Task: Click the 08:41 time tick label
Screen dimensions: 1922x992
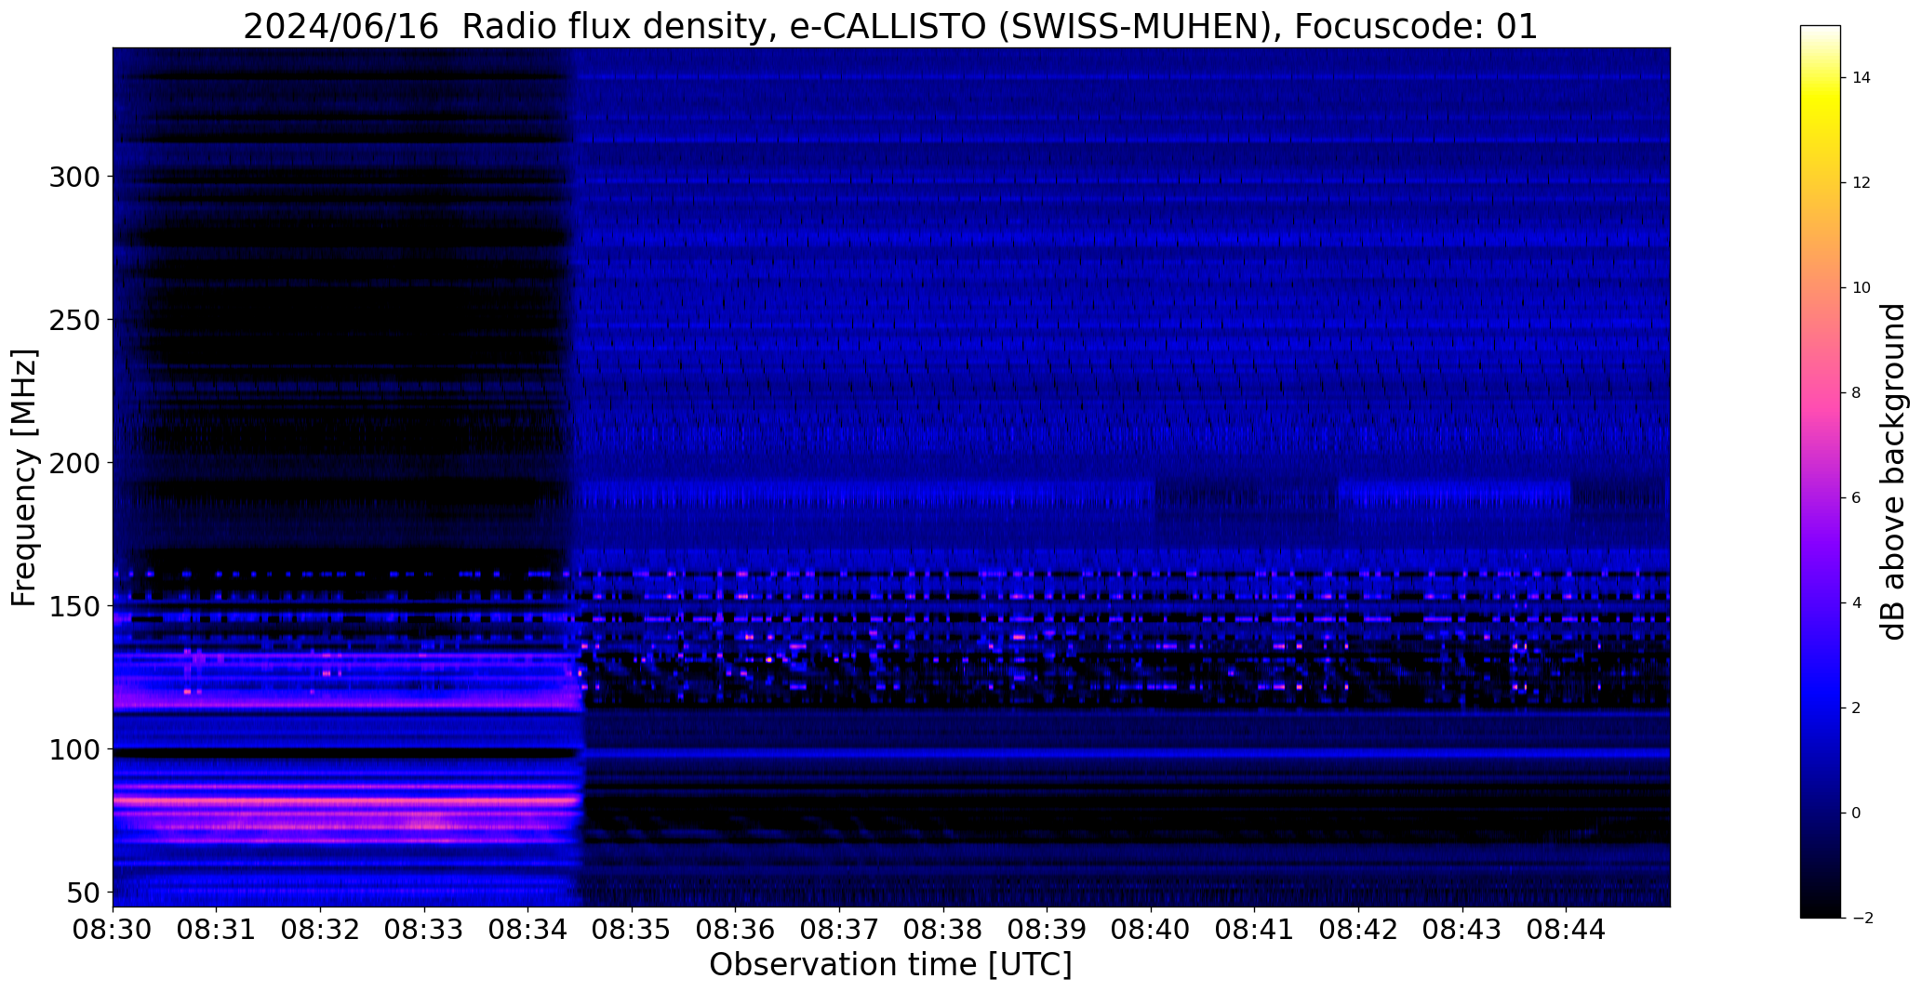Action: [1255, 929]
